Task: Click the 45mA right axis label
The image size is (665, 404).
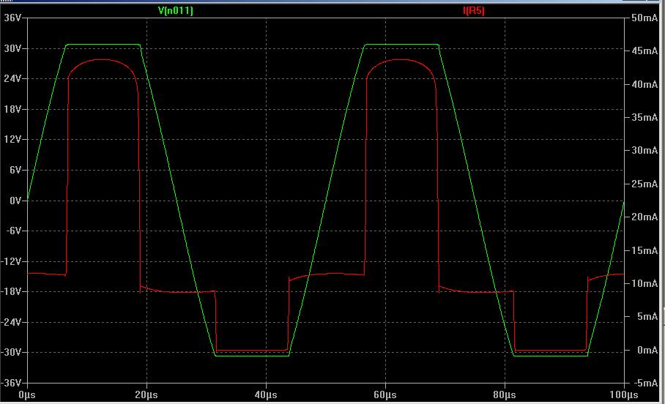Action: coord(644,51)
